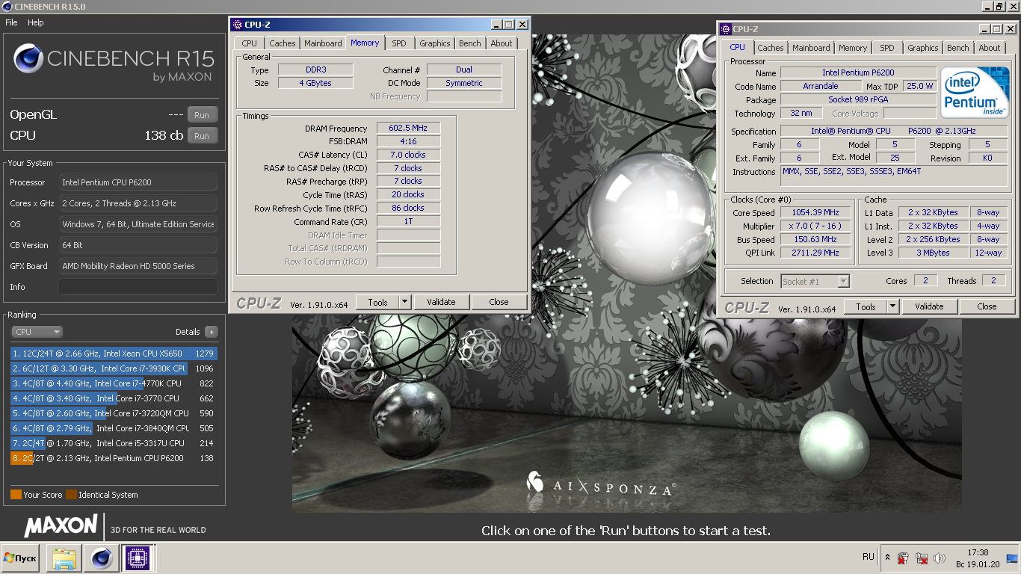
Task: Select the Core i7-3720QM ranking row
Action: click(113, 413)
